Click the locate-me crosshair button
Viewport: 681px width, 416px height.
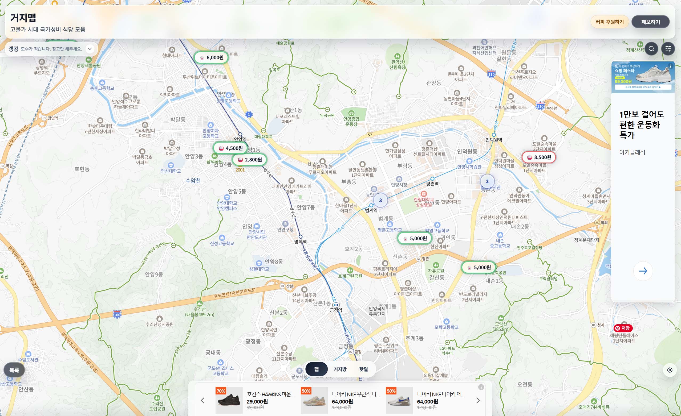click(670, 370)
